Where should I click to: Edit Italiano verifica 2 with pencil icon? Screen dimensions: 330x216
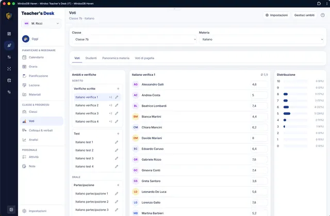(117, 105)
